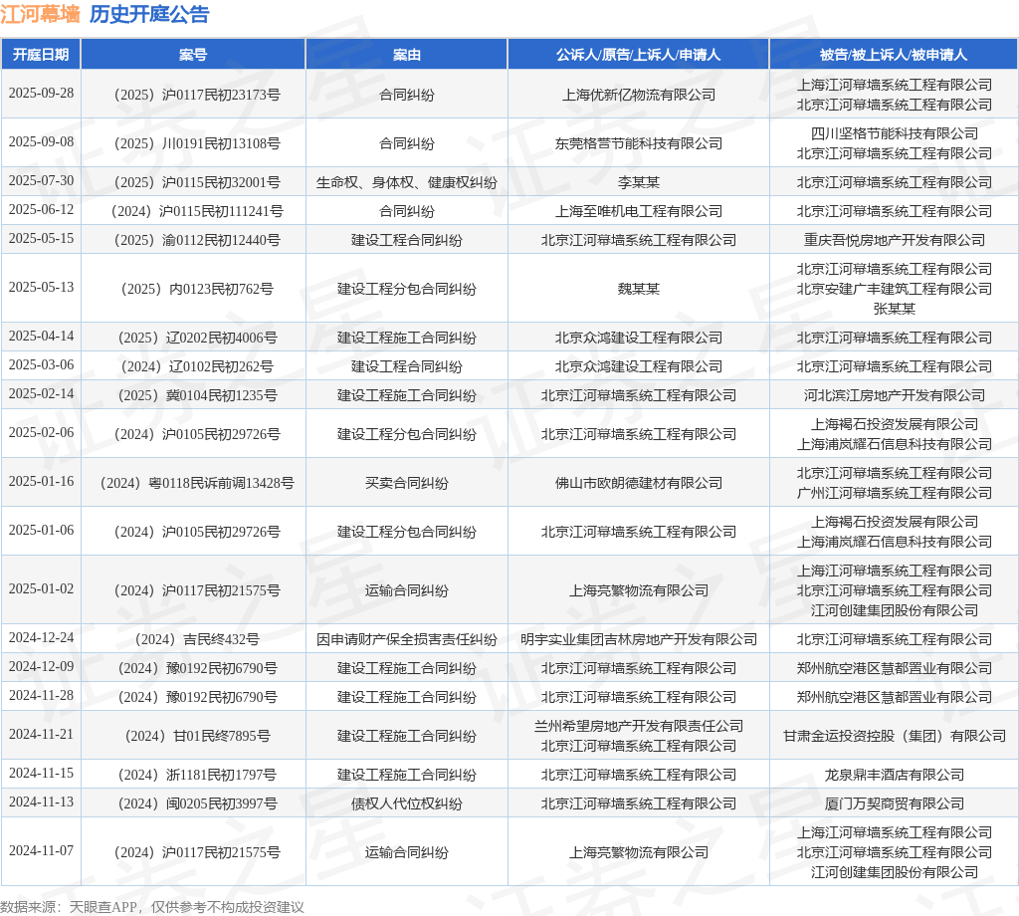Click cause 债权人代位权纠纷
Image resolution: width=1019 pixels, height=916 pixels.
pyautogui.click(x=407, y=804)
